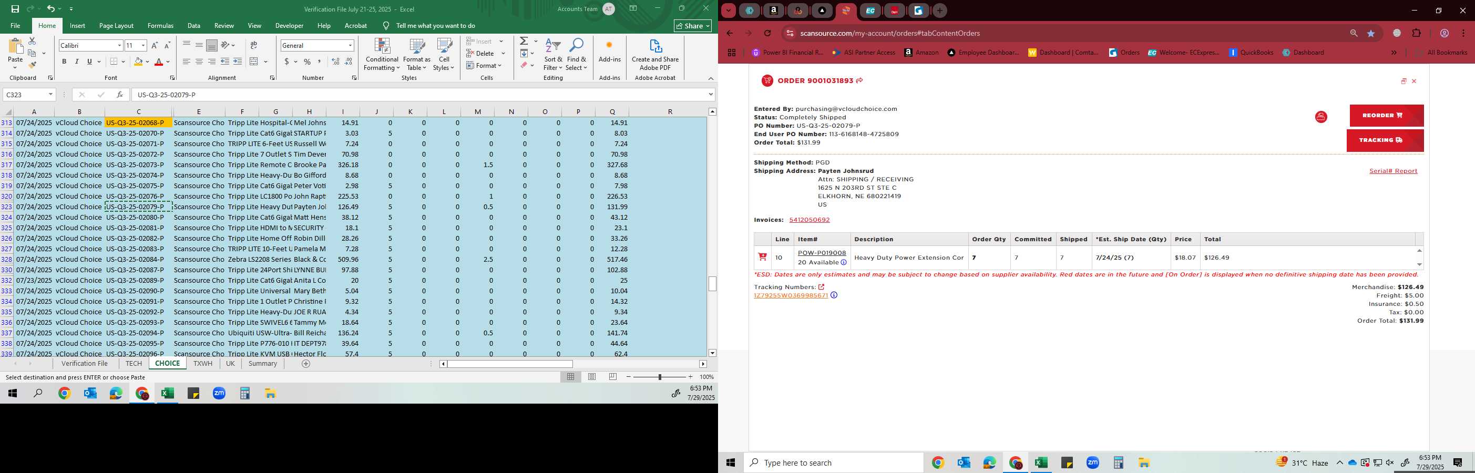The height and width of the screenshot is (473, 1475).
Task: Toggle Bottom Align in Alignment group
Action: tap(212, 45)
